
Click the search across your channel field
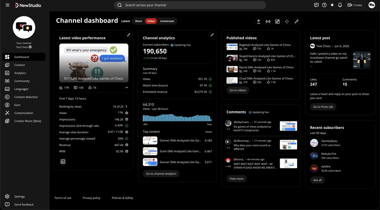(x=190, y=5)
